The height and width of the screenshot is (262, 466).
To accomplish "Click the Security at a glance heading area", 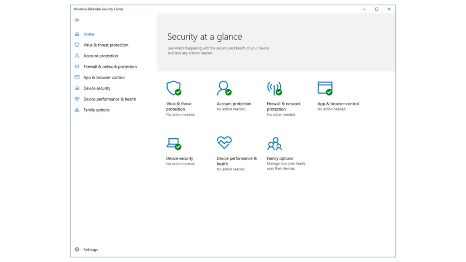I will tap(204, 36).
